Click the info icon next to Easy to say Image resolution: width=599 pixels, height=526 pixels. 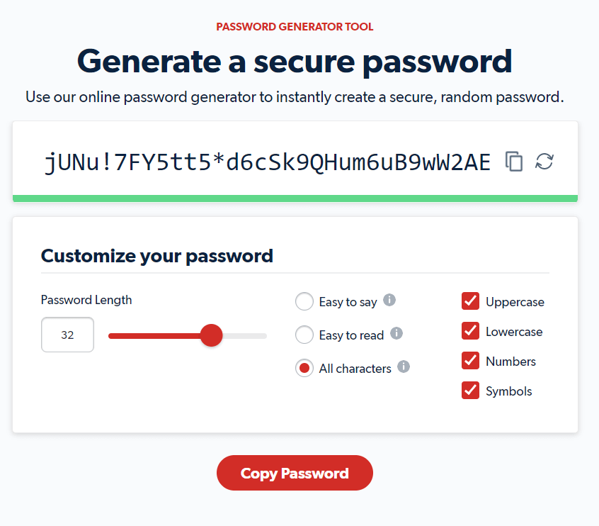[x=389, y=301]
